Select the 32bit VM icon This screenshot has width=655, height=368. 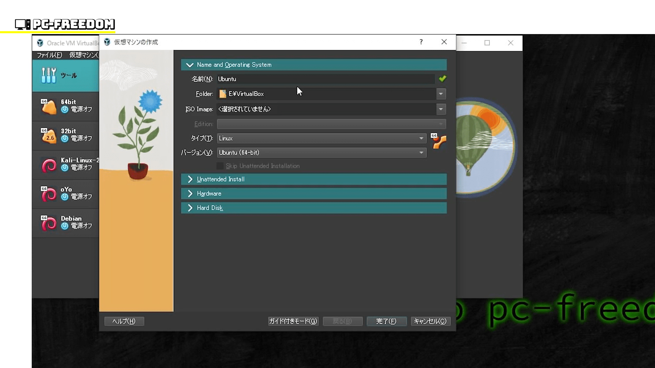[x=49, y=136]
